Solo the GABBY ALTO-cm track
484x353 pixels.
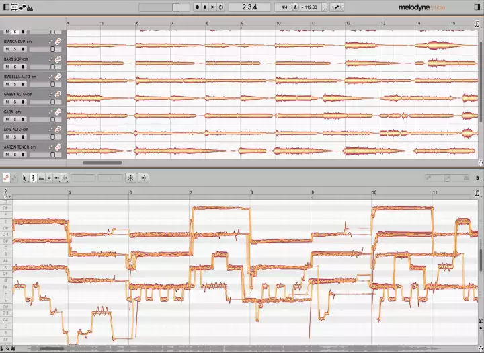click(15, 102)
